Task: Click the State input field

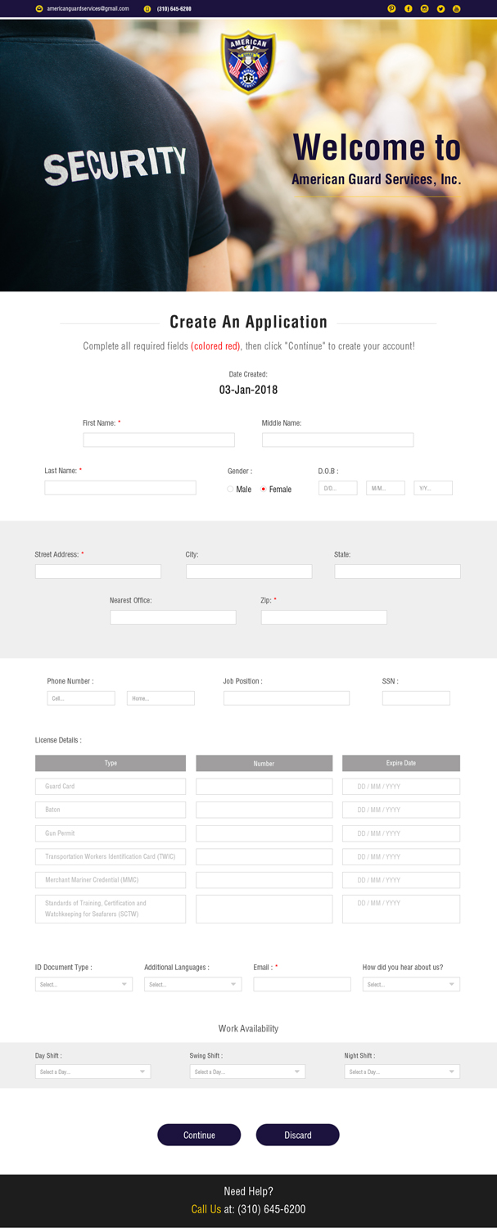Action: pyautogui.click(x=397, y=571)
